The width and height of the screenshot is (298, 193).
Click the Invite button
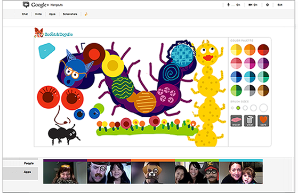click(x=38, y=14)
